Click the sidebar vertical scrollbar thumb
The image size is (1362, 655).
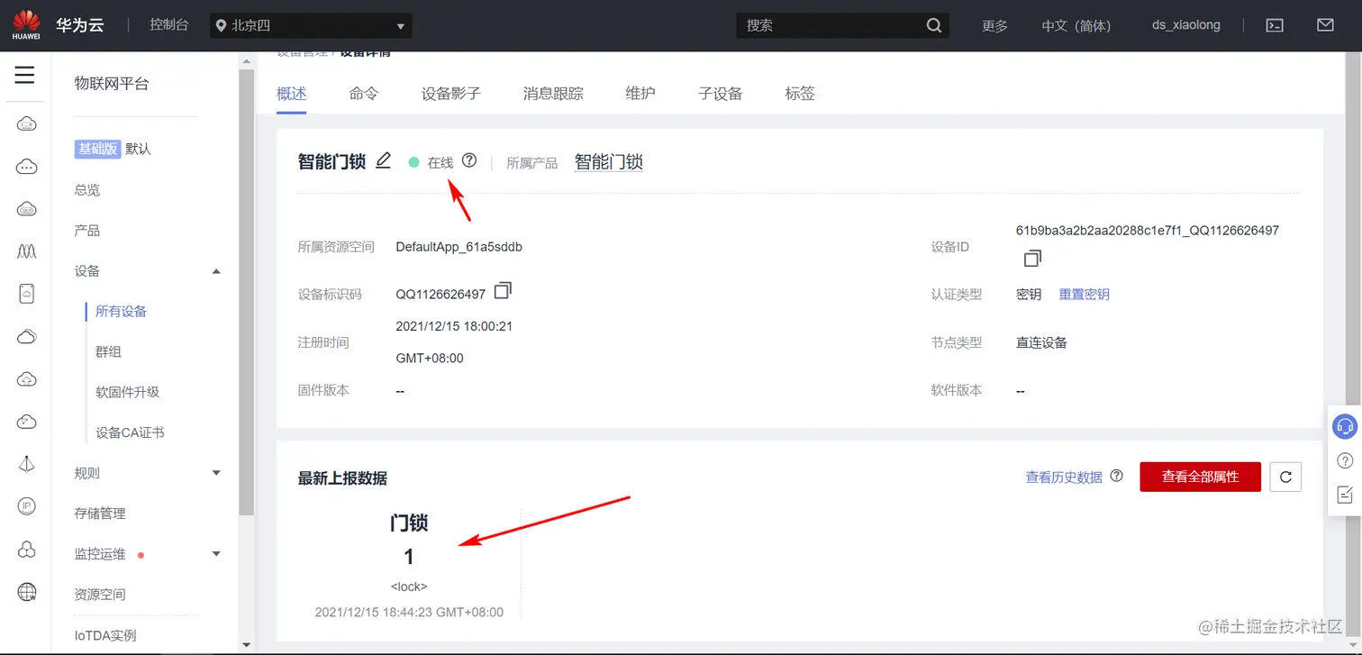click(247, 291)
